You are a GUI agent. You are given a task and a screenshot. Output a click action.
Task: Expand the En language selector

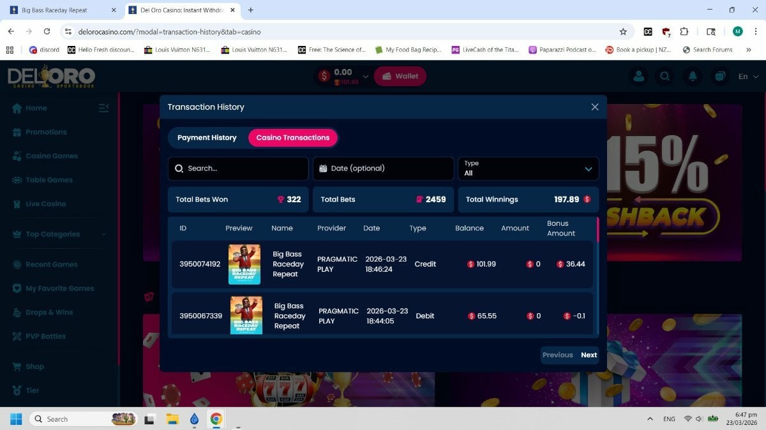[x=747, y=76]
